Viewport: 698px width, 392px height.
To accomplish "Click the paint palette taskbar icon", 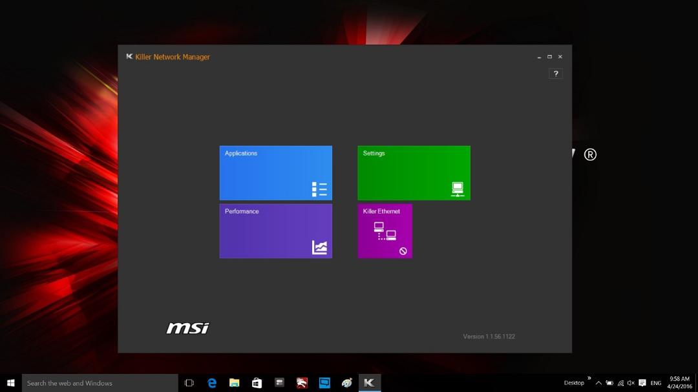I will tap(347, 383).
